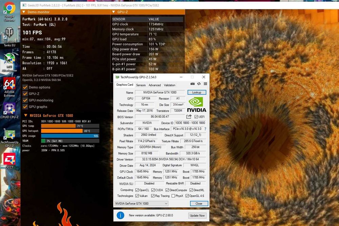This screenshot has width=339, height=226.
Task: Click the Device ID field
Action: [x=190, y=123]
